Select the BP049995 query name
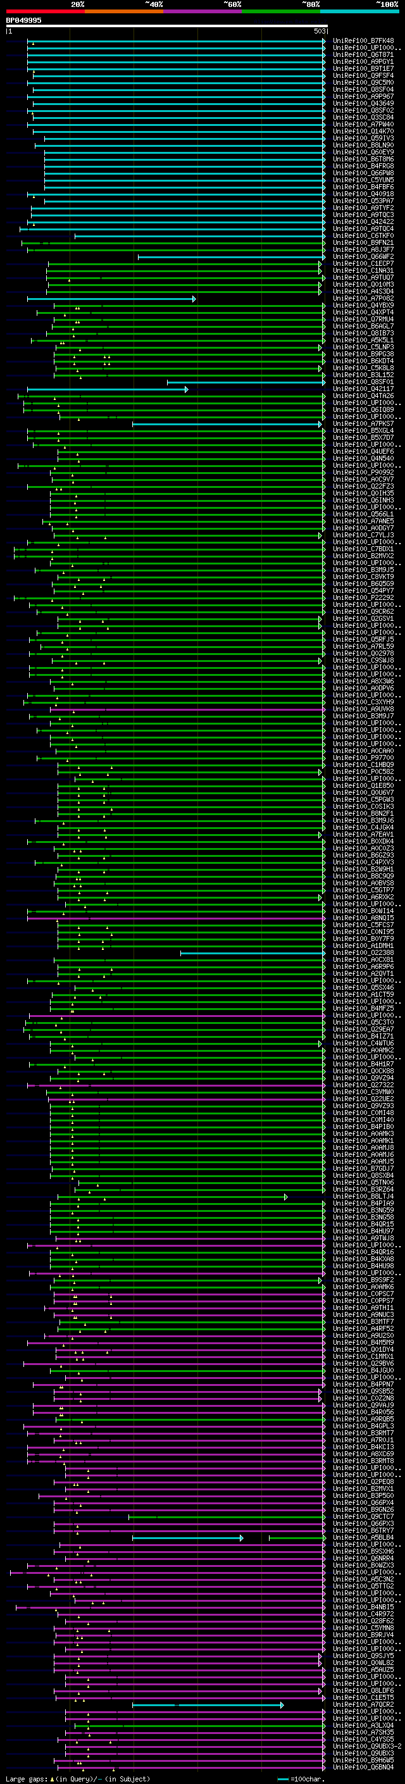Image resolution: width=405 pixels, height=1784 pixels. pyautogui.click(x=23, y=20)
